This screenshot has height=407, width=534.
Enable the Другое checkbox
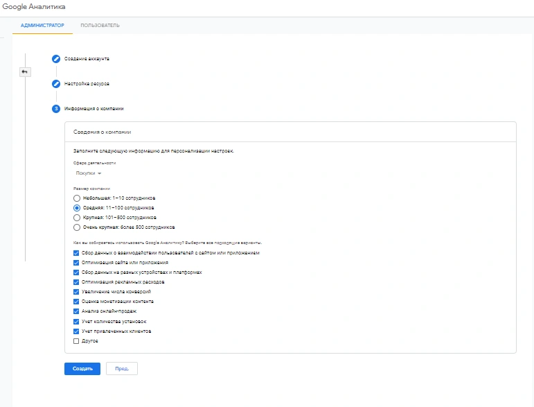pos(76,341)
